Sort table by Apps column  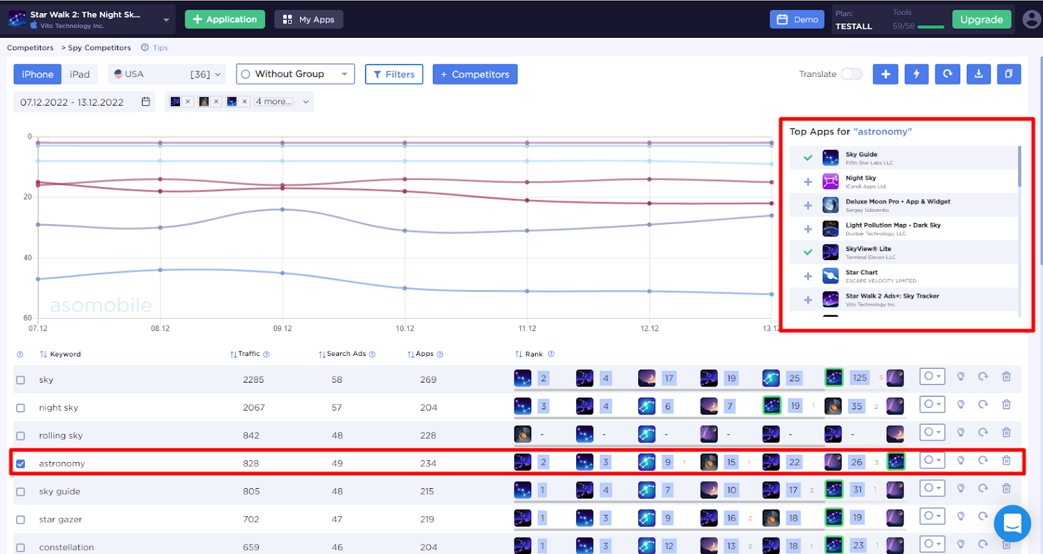pyautogui.click(x=420, y=354)
